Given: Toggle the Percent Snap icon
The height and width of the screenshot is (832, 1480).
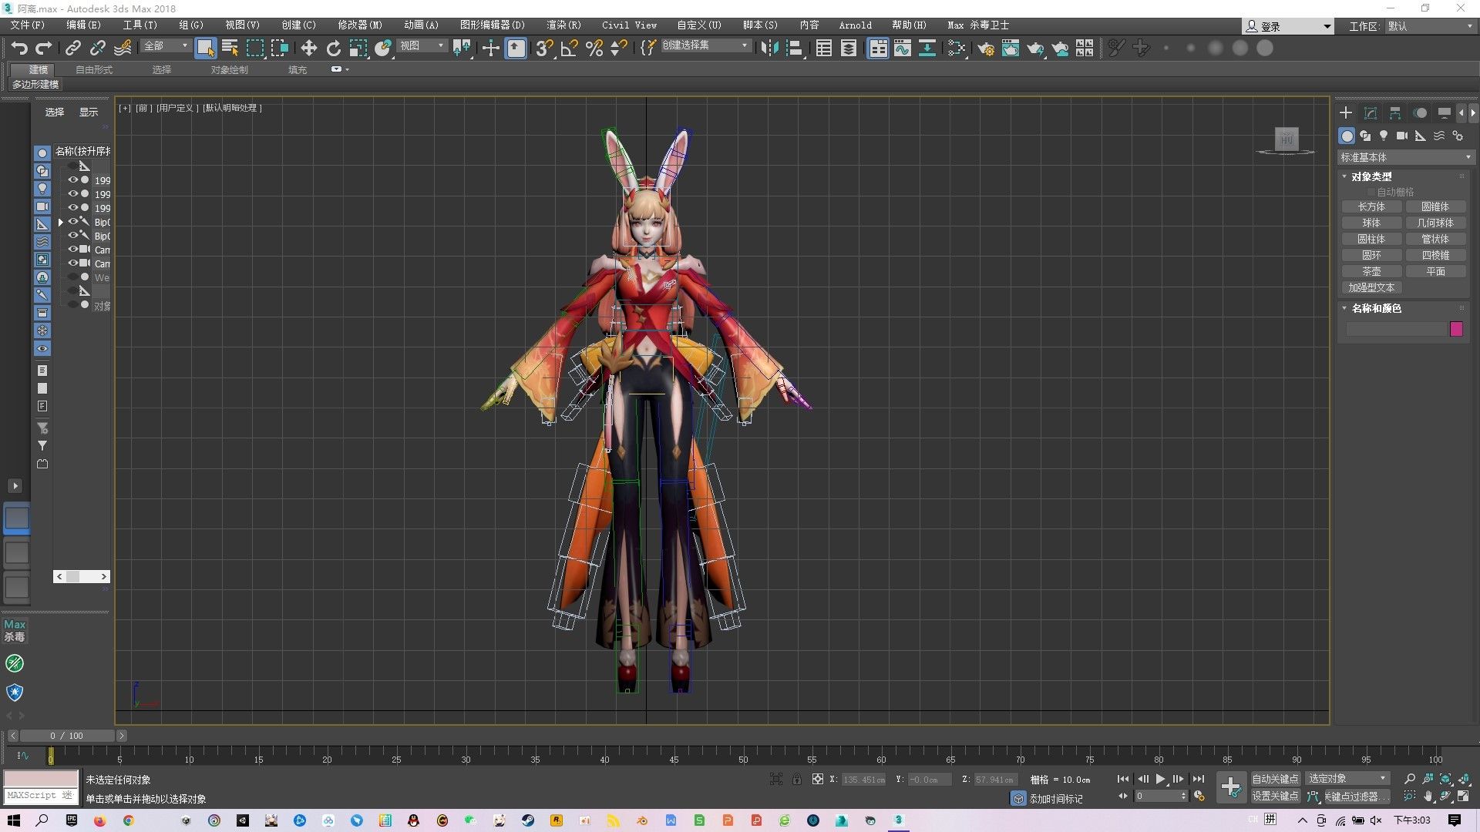Looking at the screenshot, I should pyautogui.click(x=594, y=49).
